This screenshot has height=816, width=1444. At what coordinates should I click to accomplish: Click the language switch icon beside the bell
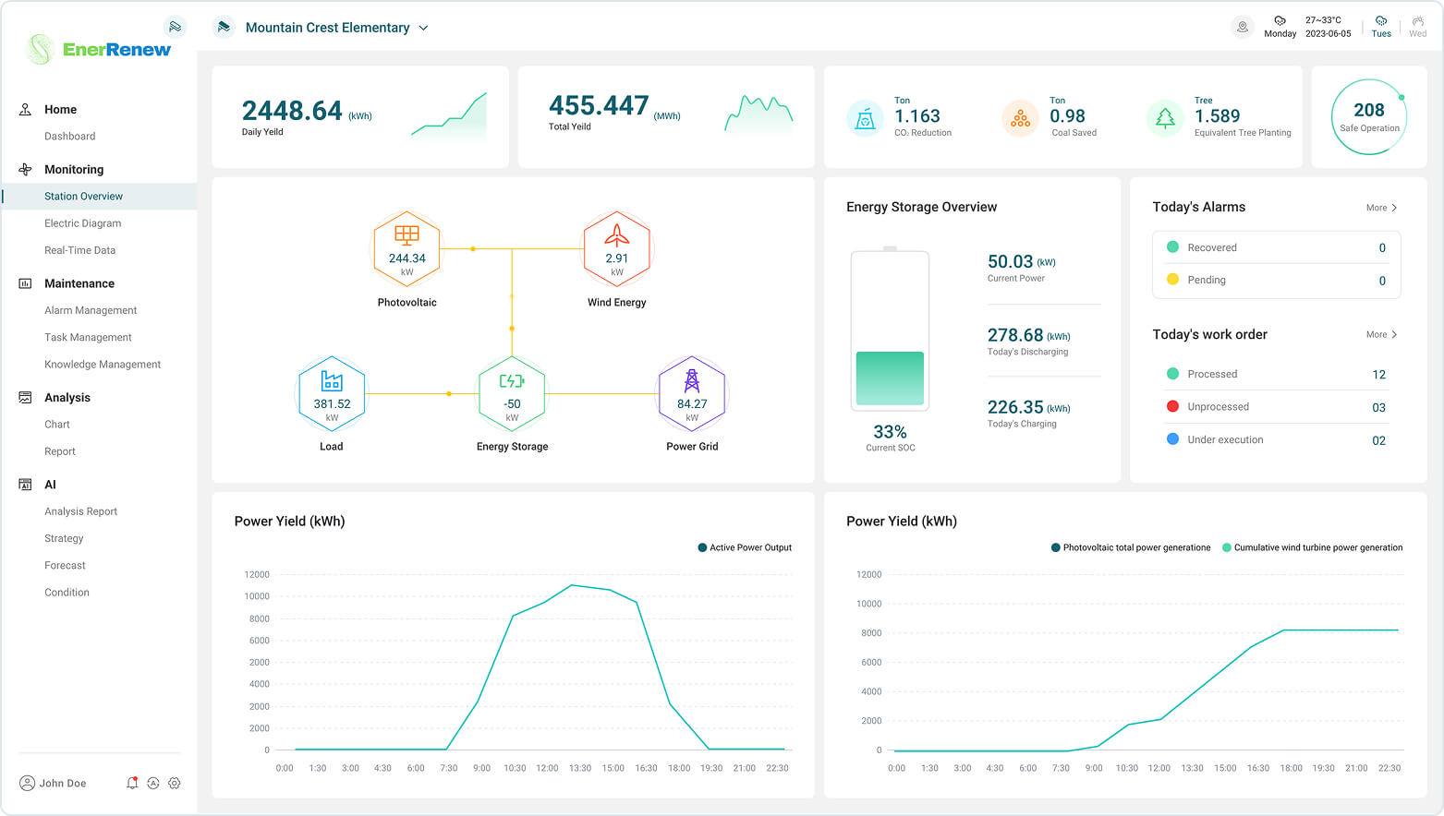point(153,783)
